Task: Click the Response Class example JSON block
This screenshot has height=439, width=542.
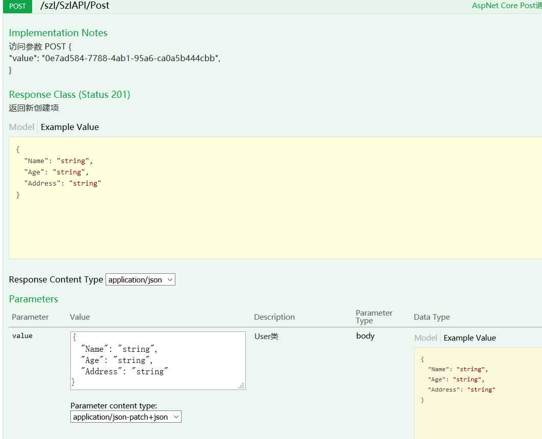Action: point(275,198)
